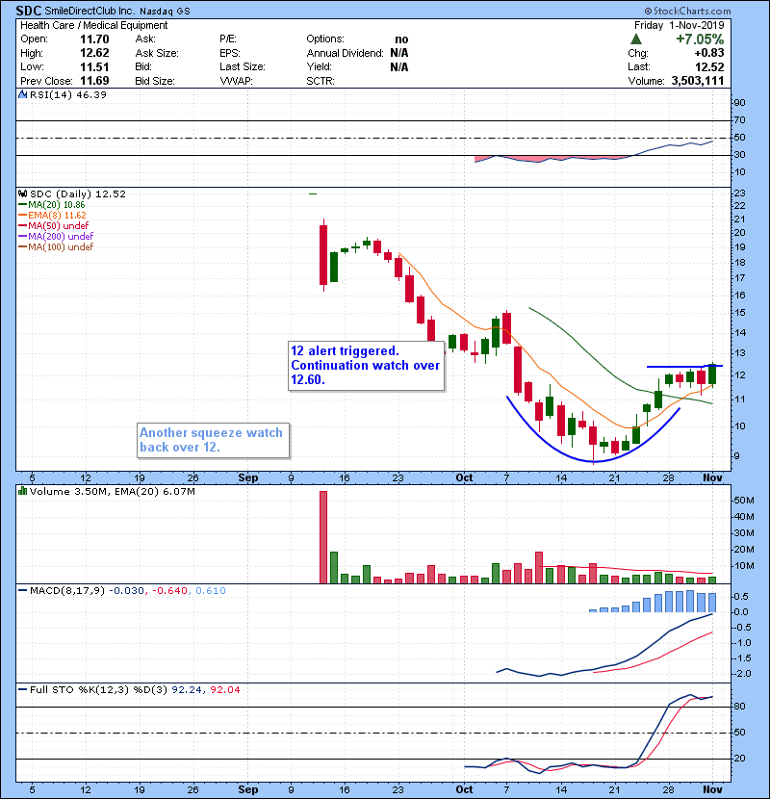This screenshot has height=799, width=770.
Task: Click the Options 'no' value
Action: click(x=401, y=39)
